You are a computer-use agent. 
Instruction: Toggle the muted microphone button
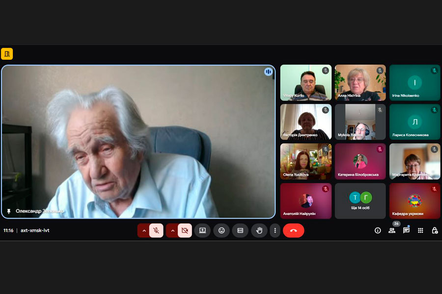[x=156, y=231]
